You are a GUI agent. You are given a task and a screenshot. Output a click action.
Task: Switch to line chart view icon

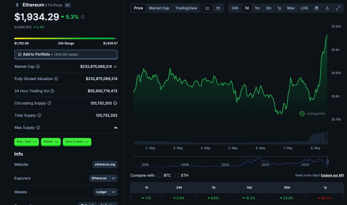coord(208,8)
